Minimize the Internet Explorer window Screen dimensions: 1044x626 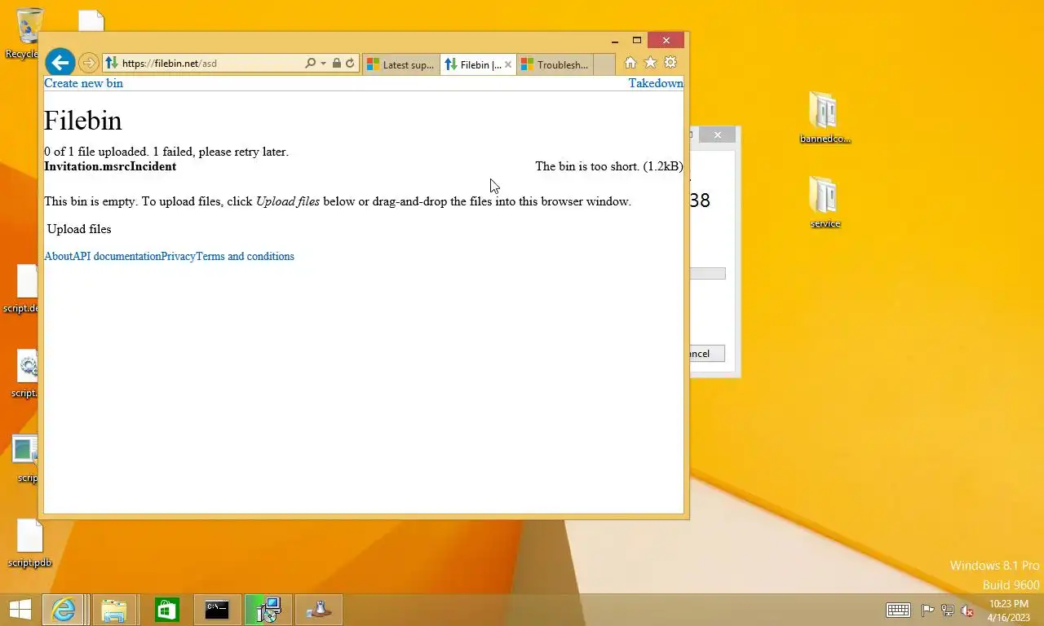point(615,41)
